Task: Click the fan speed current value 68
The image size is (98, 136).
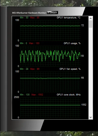Action: point(82,78)
